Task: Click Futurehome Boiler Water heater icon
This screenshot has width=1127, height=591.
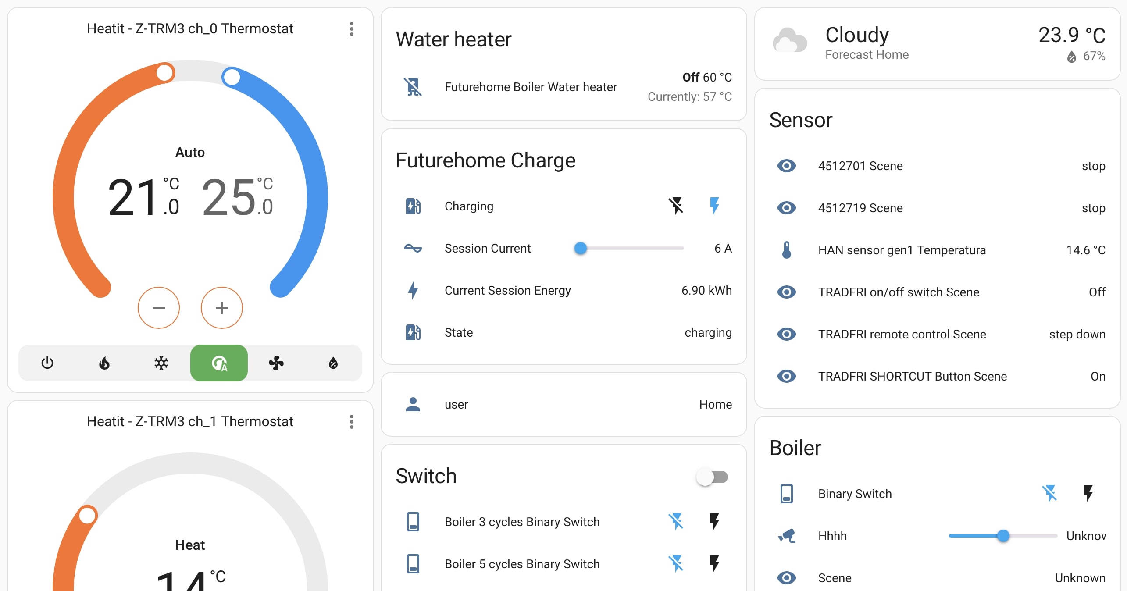Action: pos(413,87)
